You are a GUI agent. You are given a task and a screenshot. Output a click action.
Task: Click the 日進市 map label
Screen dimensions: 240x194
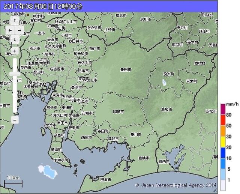coord(83,71)
